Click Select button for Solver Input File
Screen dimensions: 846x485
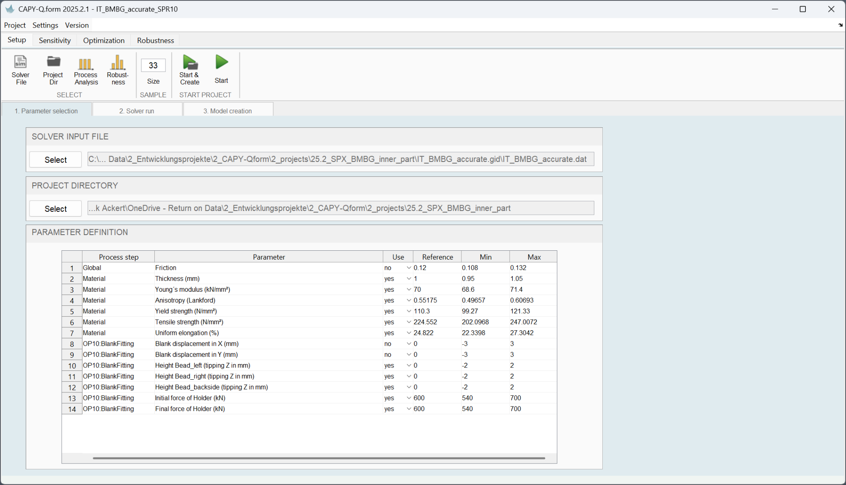55,160
